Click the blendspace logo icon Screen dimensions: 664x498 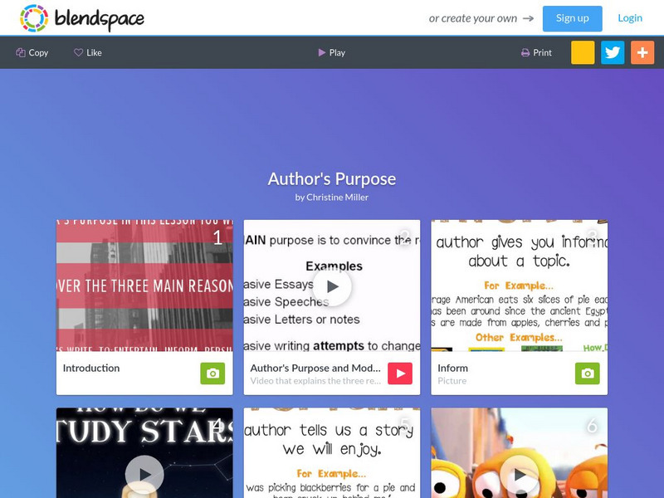pyautogui.click(x=34, y=18)
